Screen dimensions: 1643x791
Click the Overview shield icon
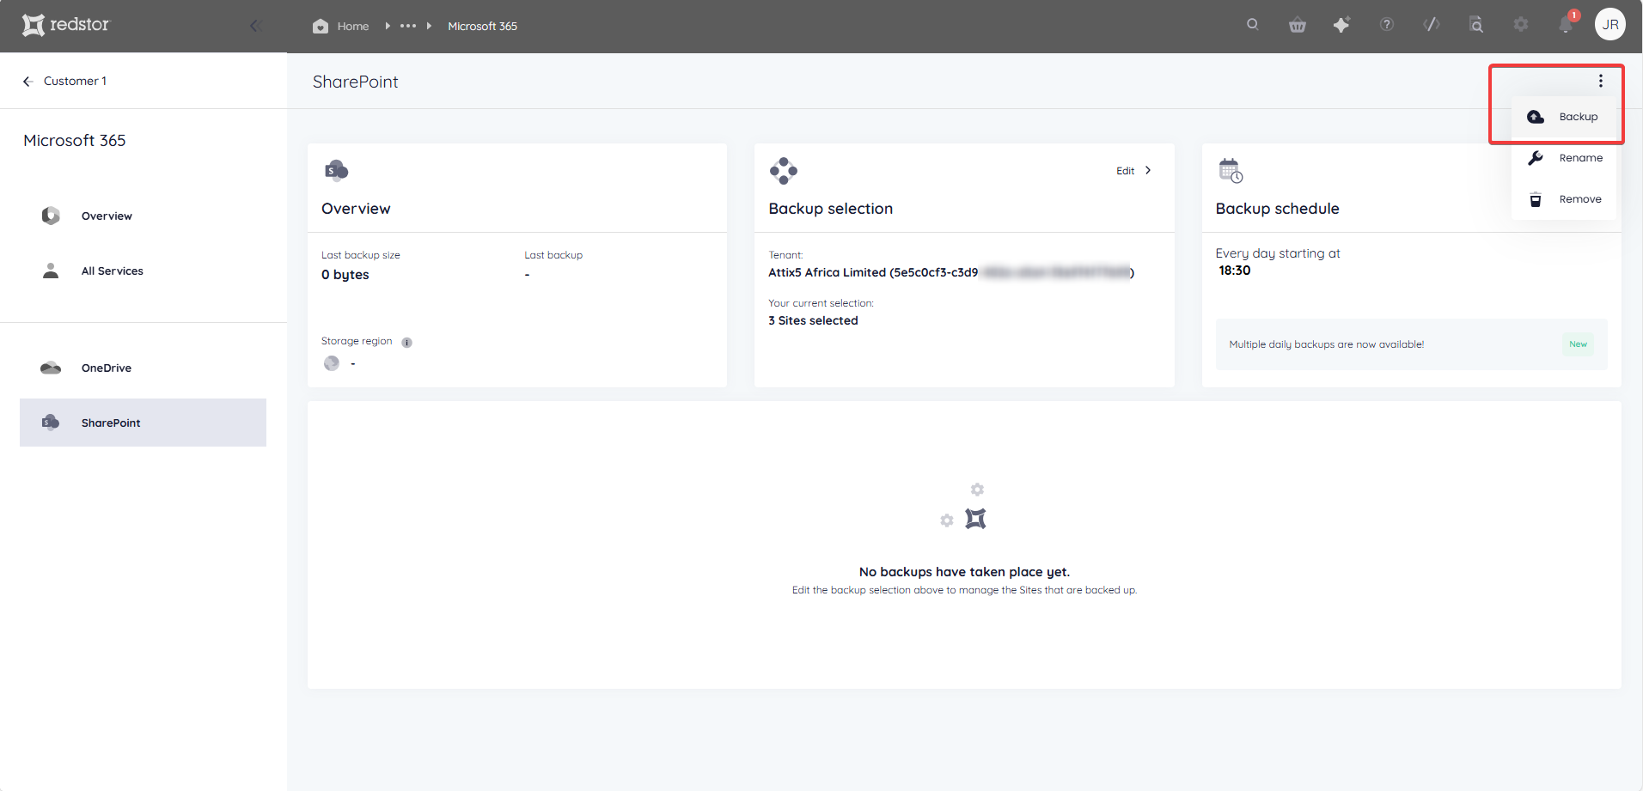click(x=51, y=216)
